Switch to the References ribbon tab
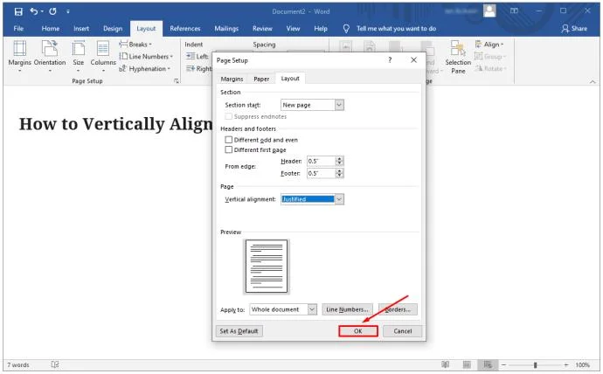The image size is (603, 374). (185, 29)
